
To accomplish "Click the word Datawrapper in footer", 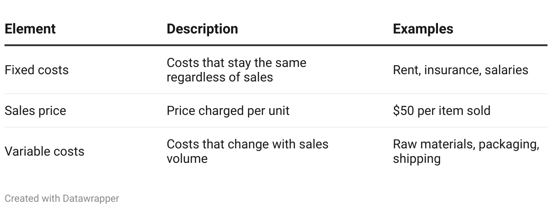I will click(x=91, y=198).
